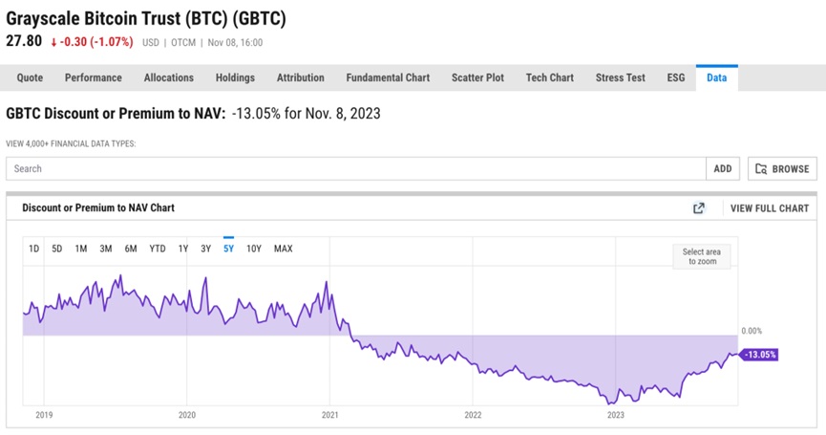This screenshot has width=826, height=435.
Task: Select the MAX time range
Action: point(284,249)
